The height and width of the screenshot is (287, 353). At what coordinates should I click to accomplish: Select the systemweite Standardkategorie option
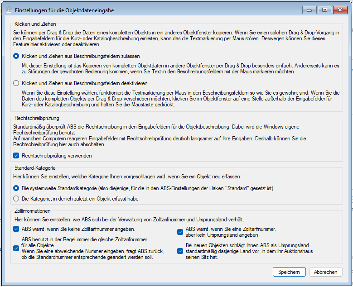17,188
